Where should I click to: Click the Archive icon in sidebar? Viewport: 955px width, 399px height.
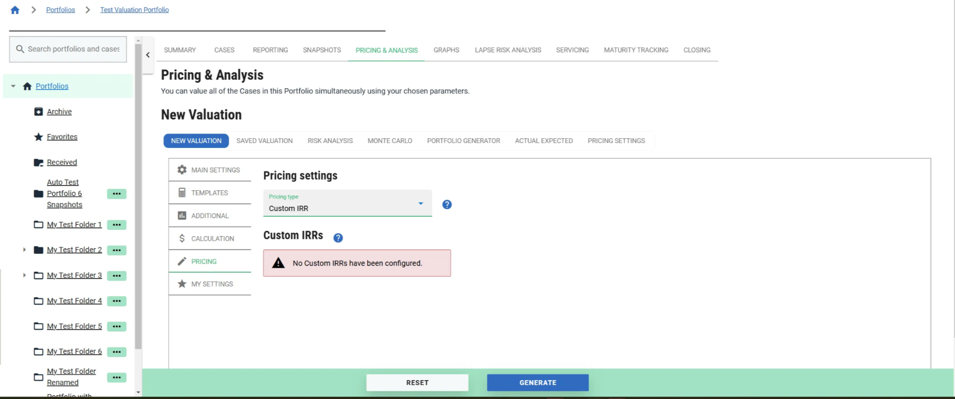click(x=39, y=112)
